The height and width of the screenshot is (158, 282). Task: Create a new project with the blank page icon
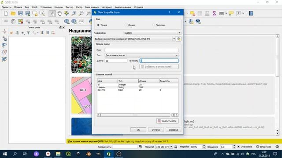click(x=6, y=13)
